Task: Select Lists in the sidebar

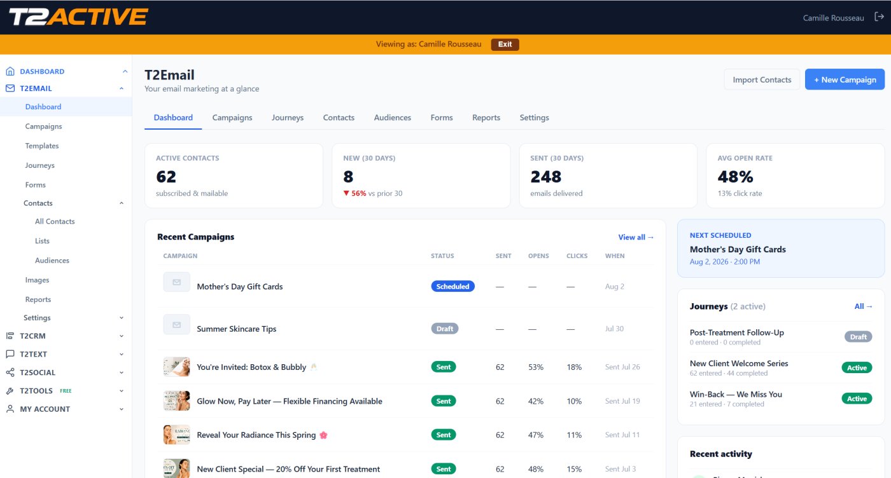Action: (x=42, y=241)
